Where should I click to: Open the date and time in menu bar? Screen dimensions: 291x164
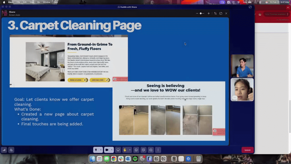point(280,2)
